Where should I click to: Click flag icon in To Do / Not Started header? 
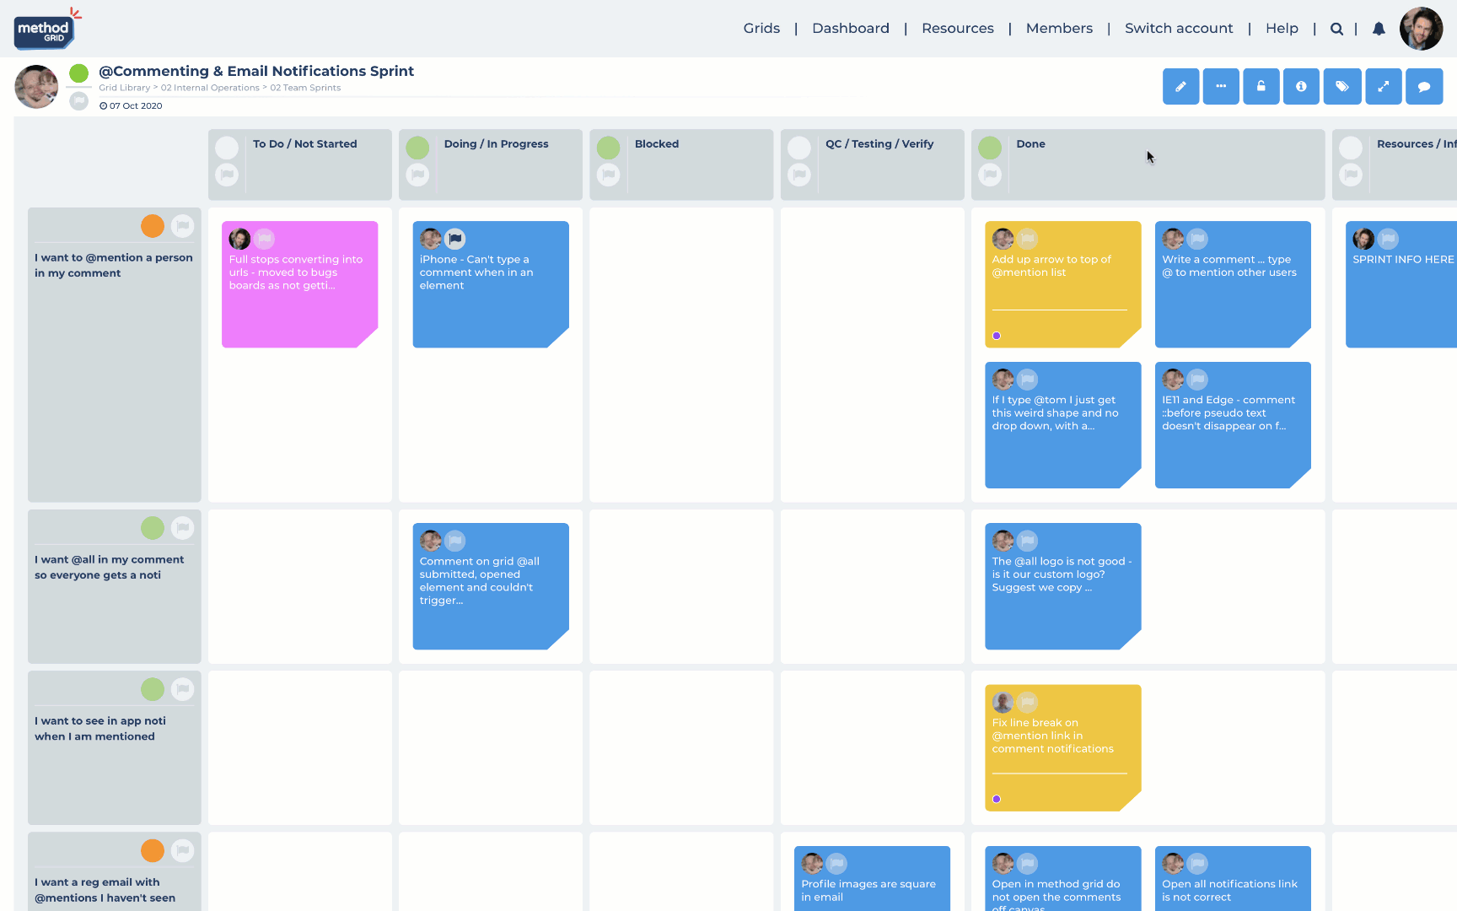coord(227,175)
